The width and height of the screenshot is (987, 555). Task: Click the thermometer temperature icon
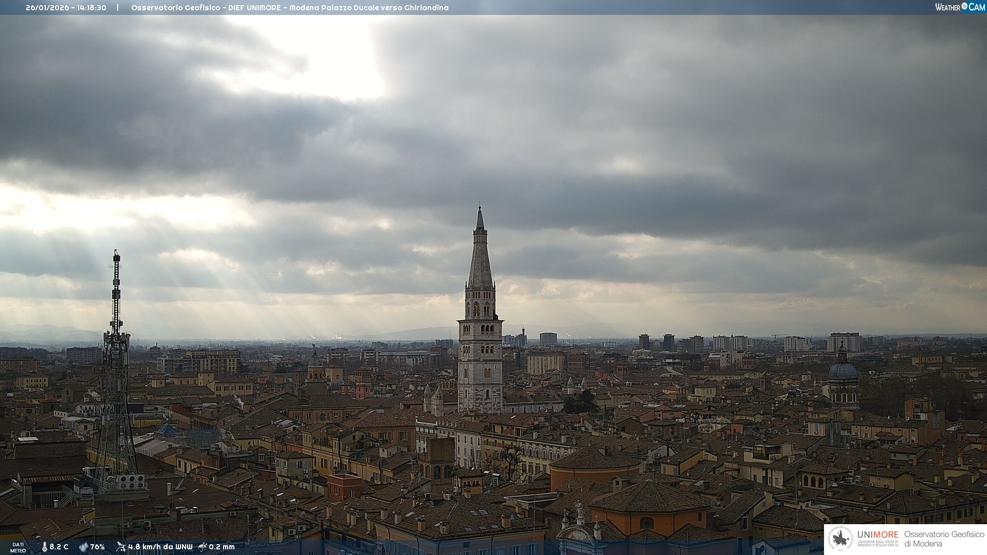tap(44, 547)
